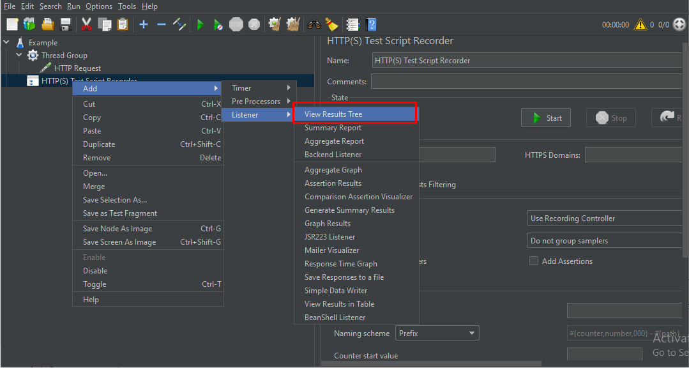Click the yellow warning log icon
This screenshot has width=689, height=368.
[x=640, y=25]
